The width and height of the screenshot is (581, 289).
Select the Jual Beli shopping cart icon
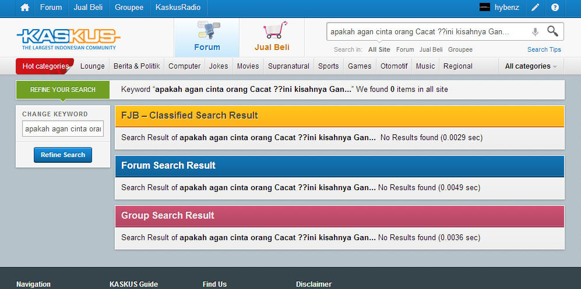(275, 30)
